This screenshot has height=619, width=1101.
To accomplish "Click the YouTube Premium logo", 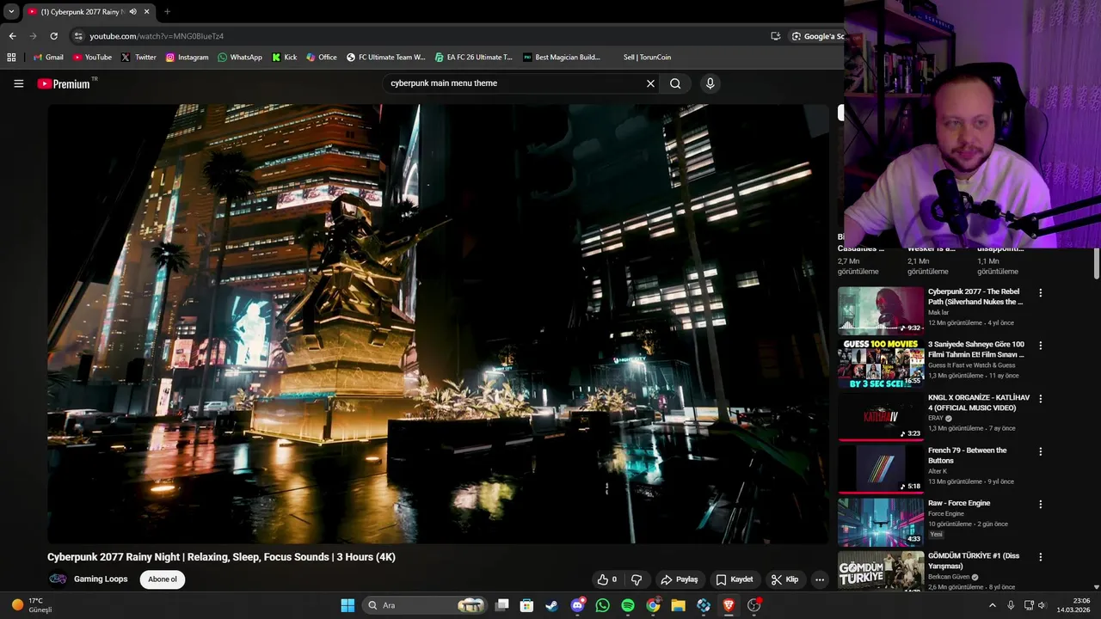I will pos(63,83).
